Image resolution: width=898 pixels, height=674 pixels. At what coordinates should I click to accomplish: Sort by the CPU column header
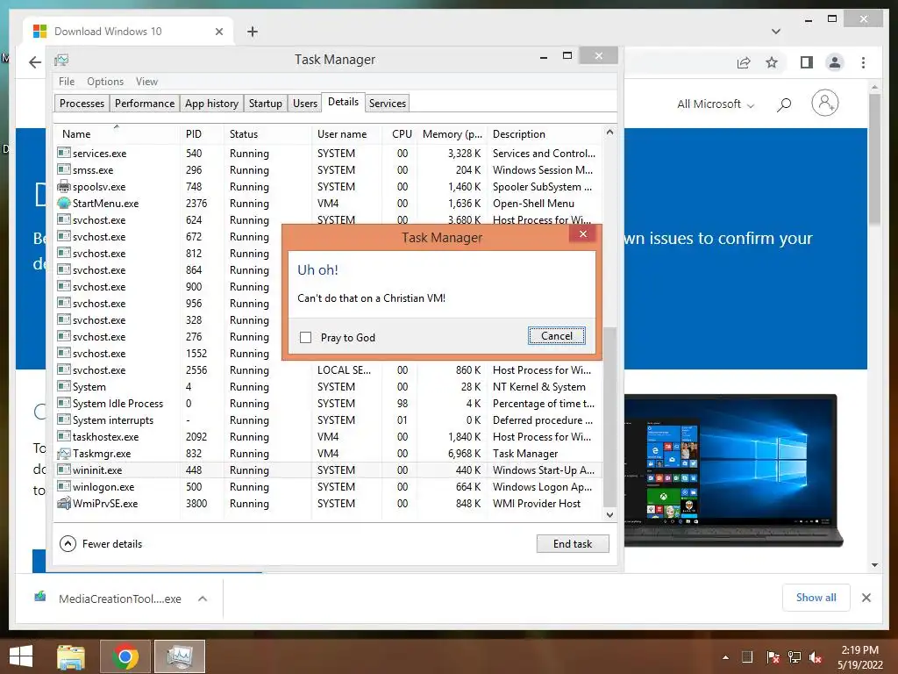402,134
